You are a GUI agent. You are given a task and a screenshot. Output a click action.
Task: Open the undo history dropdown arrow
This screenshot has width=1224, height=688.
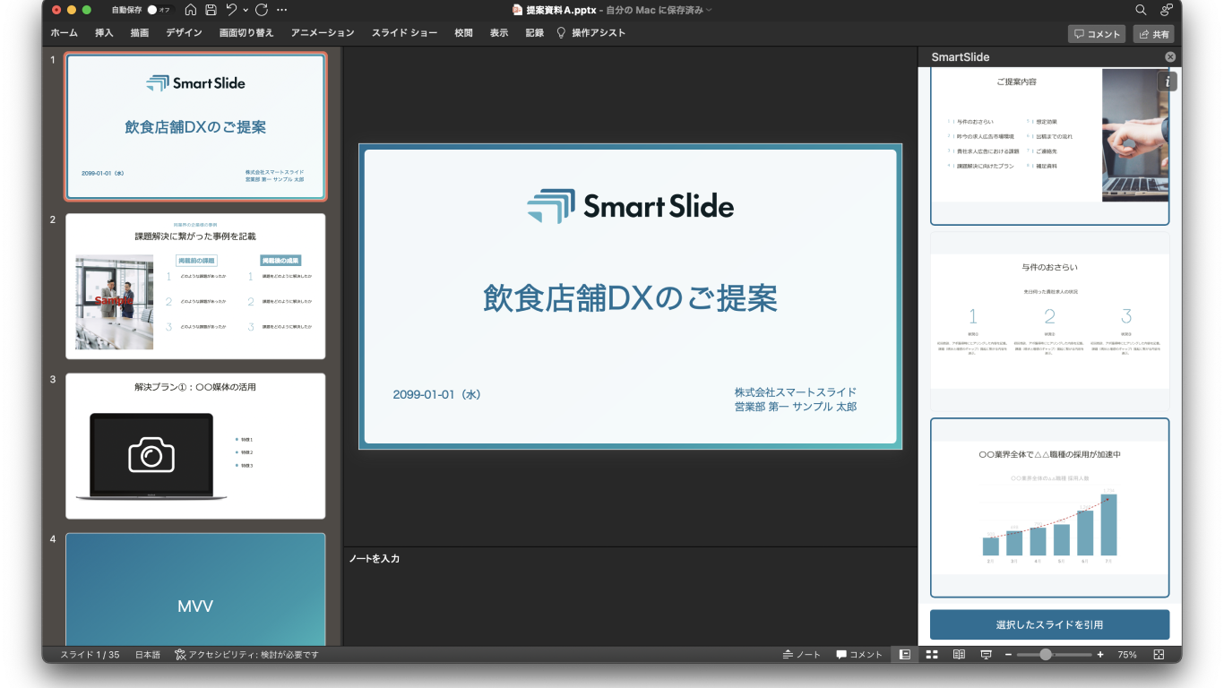click(246, 10)
